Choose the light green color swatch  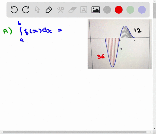coord(130,10)
